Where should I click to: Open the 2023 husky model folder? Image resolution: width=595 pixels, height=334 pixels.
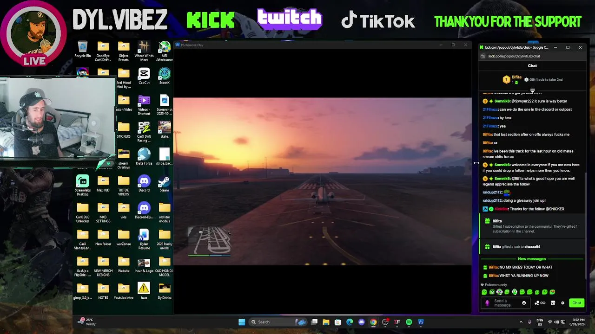(x=165, y=239)
